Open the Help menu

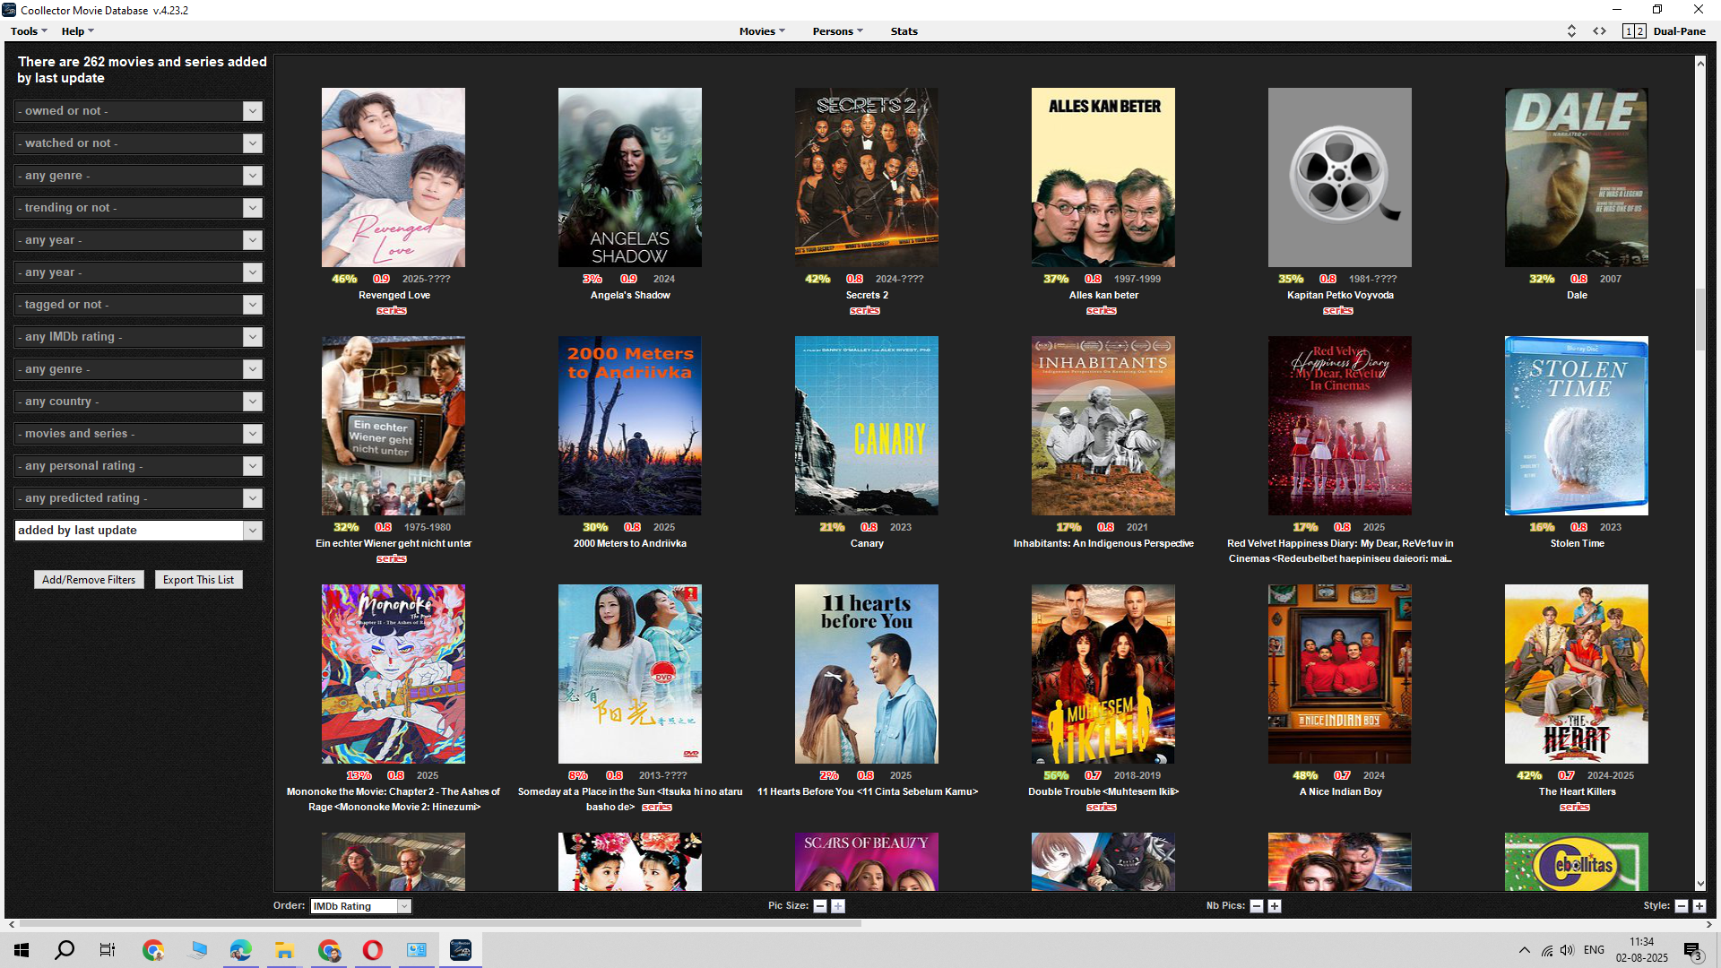77,31
